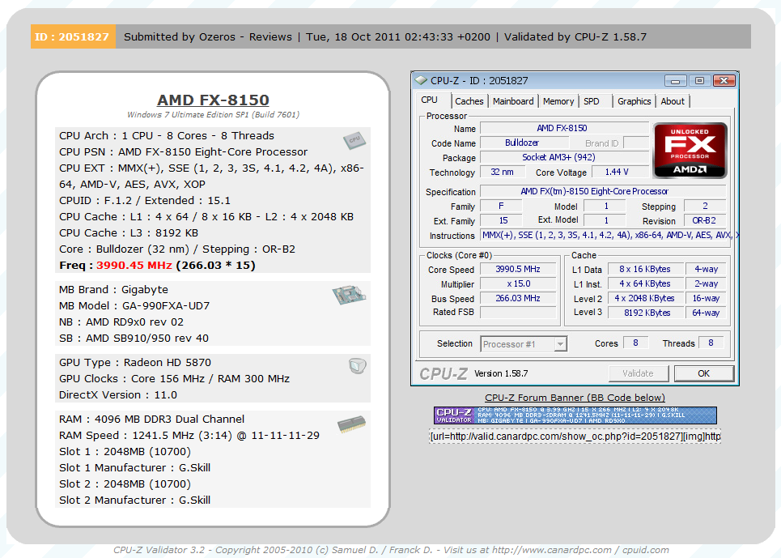
Task: Click the Slot 1 Manufacturer : G.Skill line
Action: pos(134,468)
